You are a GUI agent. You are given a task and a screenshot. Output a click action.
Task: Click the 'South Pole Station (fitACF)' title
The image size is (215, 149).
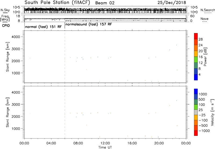pyautogui.click(x=57, y=3)
